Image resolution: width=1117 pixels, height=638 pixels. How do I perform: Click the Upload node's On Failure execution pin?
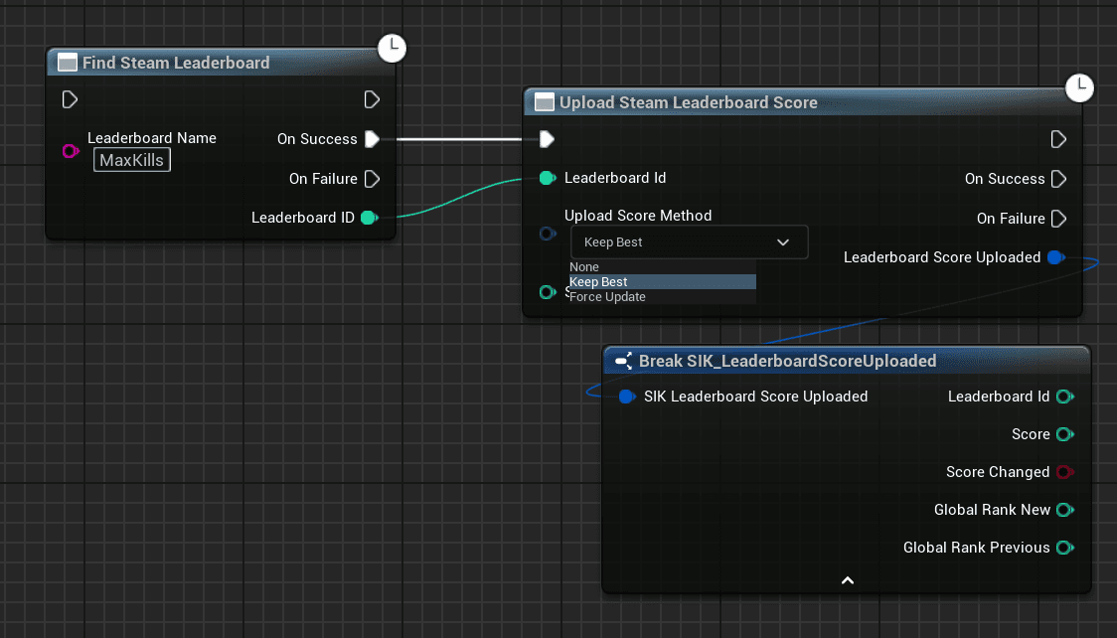[1058, 219]
